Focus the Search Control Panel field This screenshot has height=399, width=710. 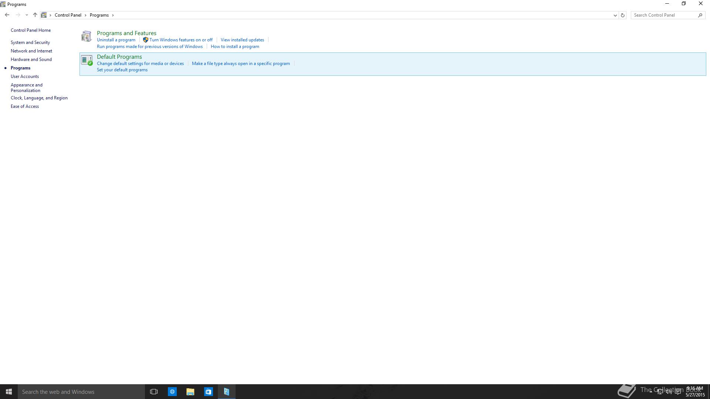pos(664,15)
